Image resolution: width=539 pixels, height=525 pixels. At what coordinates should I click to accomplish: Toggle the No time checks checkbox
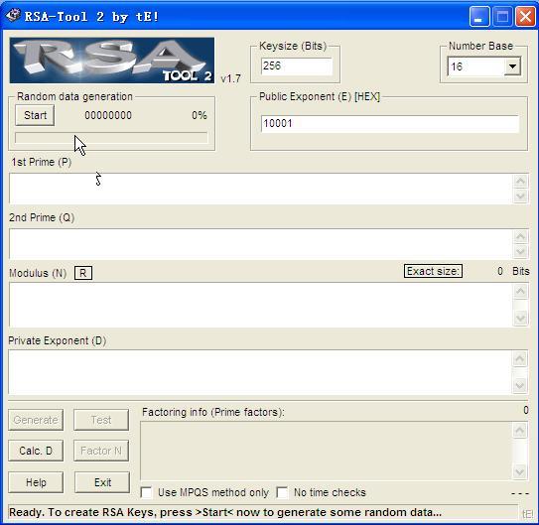pyautogui.click(x=282, y=492)
